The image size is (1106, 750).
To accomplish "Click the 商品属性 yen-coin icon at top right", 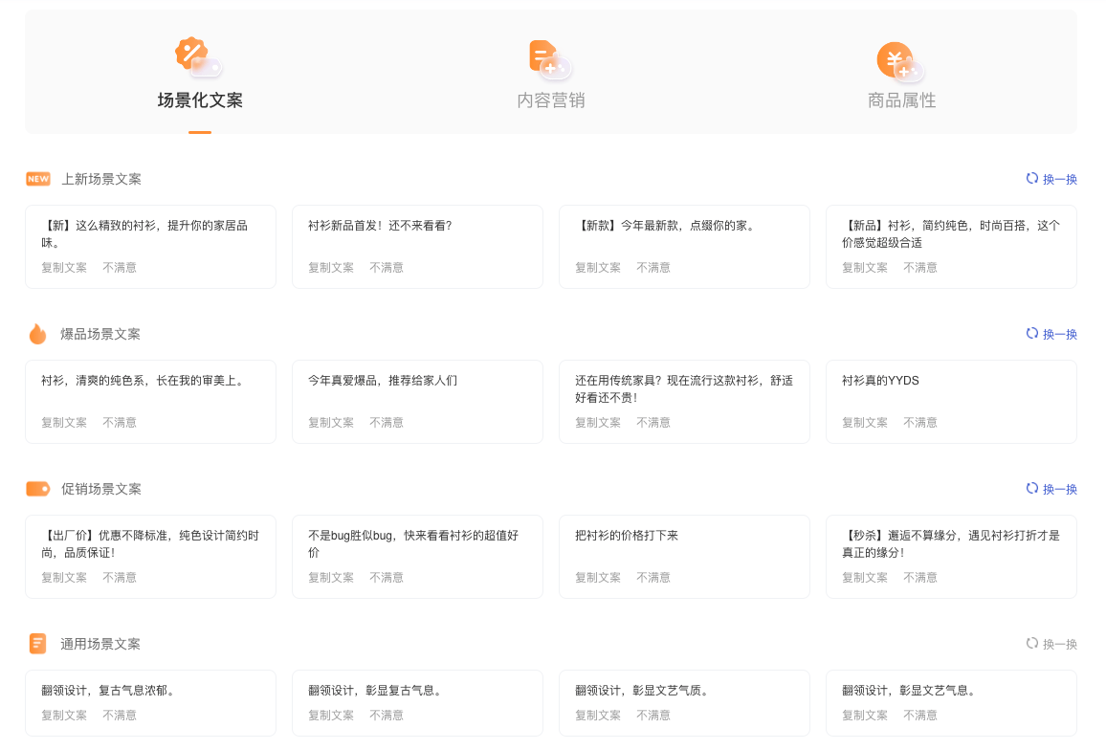I will 896,59.
